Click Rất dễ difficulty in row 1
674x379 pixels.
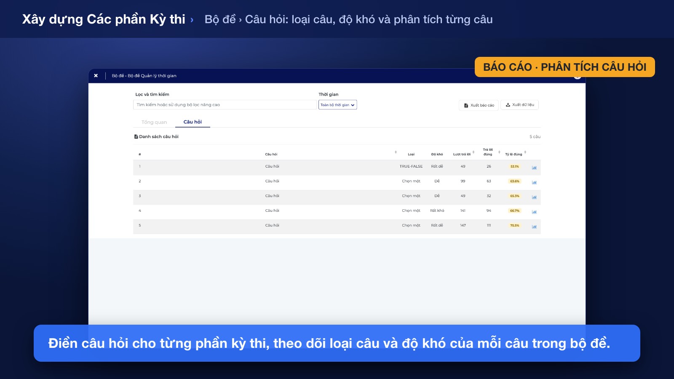pos(437,166)
